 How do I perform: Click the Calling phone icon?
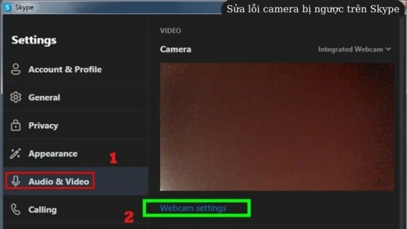click(16, 210)
